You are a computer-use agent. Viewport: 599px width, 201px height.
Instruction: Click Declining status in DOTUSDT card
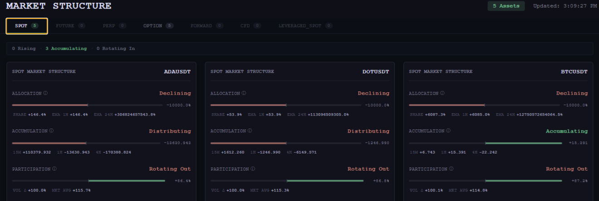[373, 93]
